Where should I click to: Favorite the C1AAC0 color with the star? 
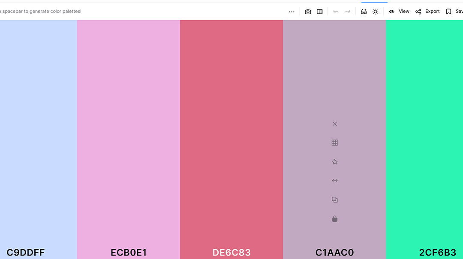click(335, 162)
